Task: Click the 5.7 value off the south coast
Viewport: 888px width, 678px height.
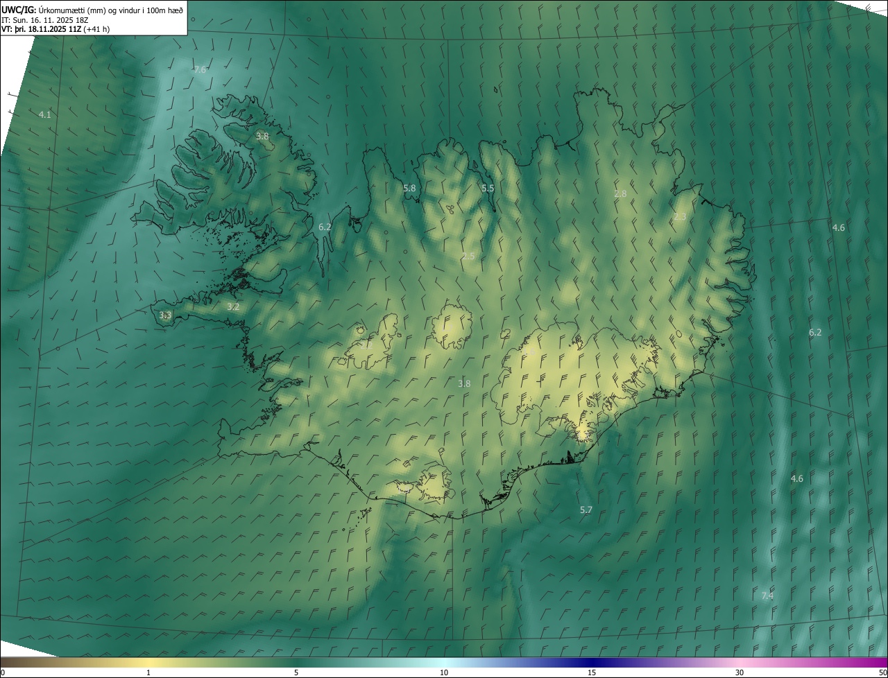Action: tap(586, 510)
